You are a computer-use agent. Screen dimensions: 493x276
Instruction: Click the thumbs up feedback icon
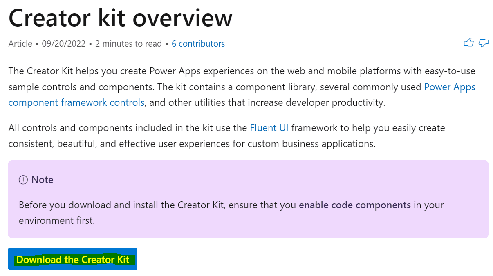click(x=468, y=42)
